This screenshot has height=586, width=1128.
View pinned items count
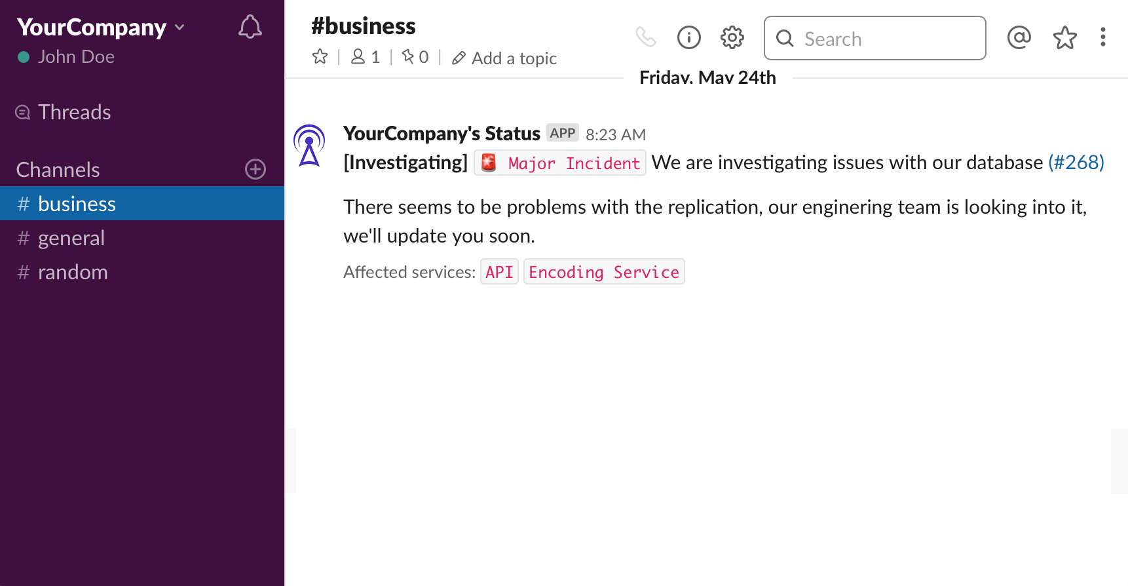(x=415, y=57)
